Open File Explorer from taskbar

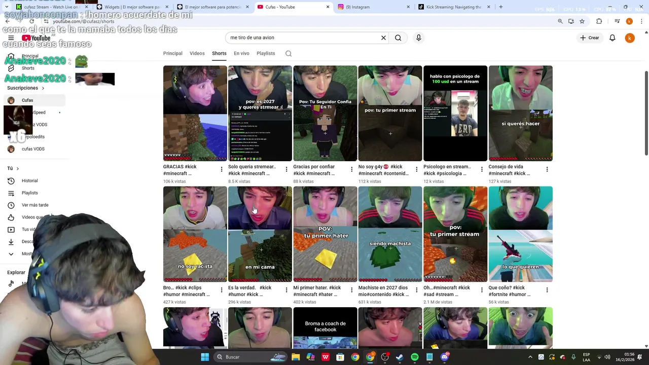[x=296, y=357]
